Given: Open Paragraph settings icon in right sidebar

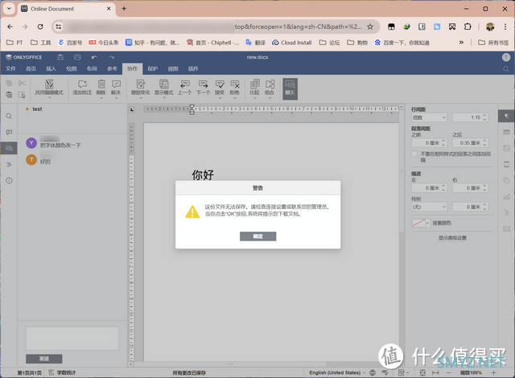Looking at the screenshot, I should tap(506, 116).
